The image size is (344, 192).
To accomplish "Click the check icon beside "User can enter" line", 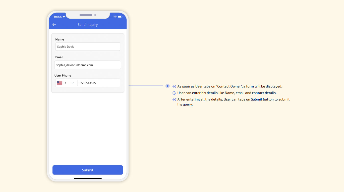I will pos(174,93).
